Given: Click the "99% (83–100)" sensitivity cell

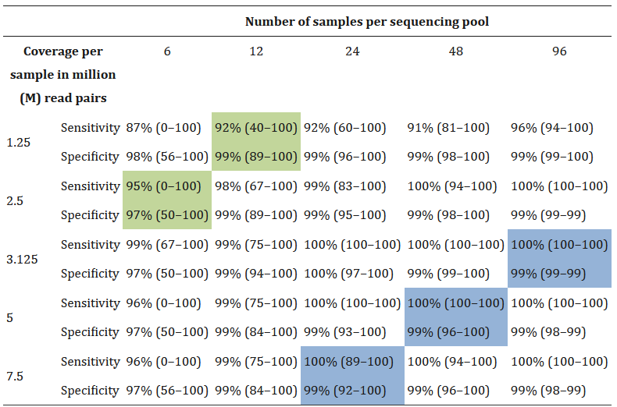Looking at the screenshot, I should coord(345,186).
